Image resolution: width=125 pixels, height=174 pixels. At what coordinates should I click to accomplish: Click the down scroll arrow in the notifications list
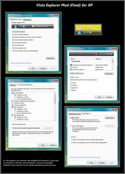click(x=112, y=69)
